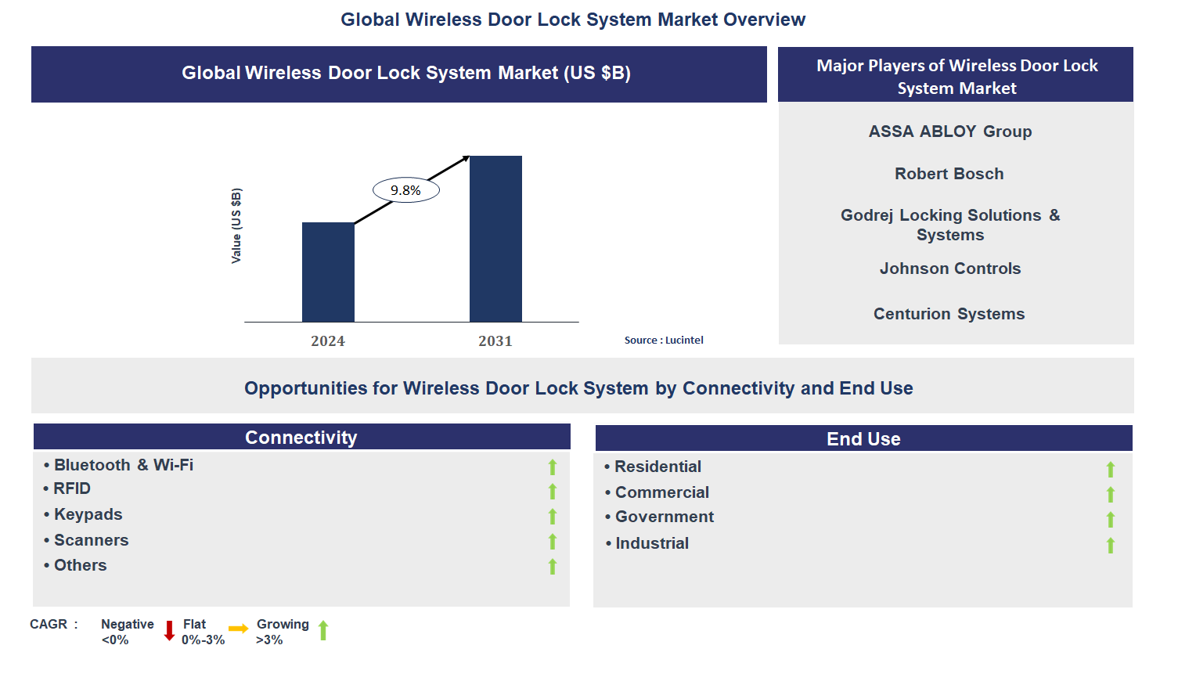Viewport: 1178px width, 692px height.
Task: Click the green arrow beside Residential
Action: [1110, 470]
